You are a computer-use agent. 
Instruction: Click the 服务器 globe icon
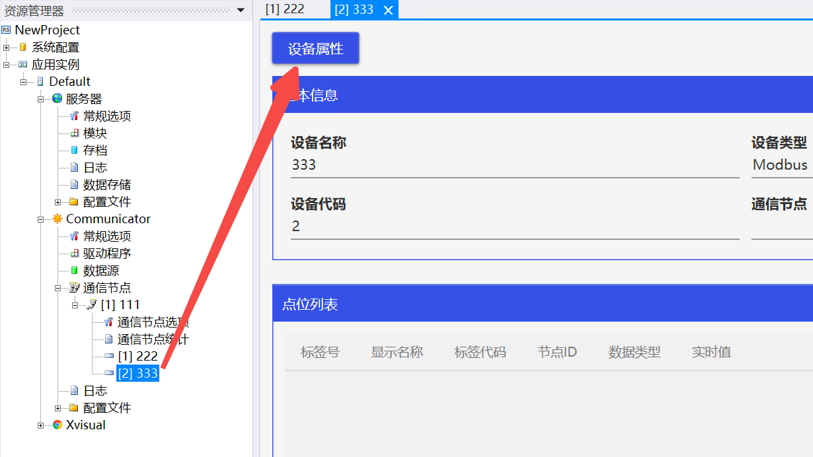pos(58,98)
